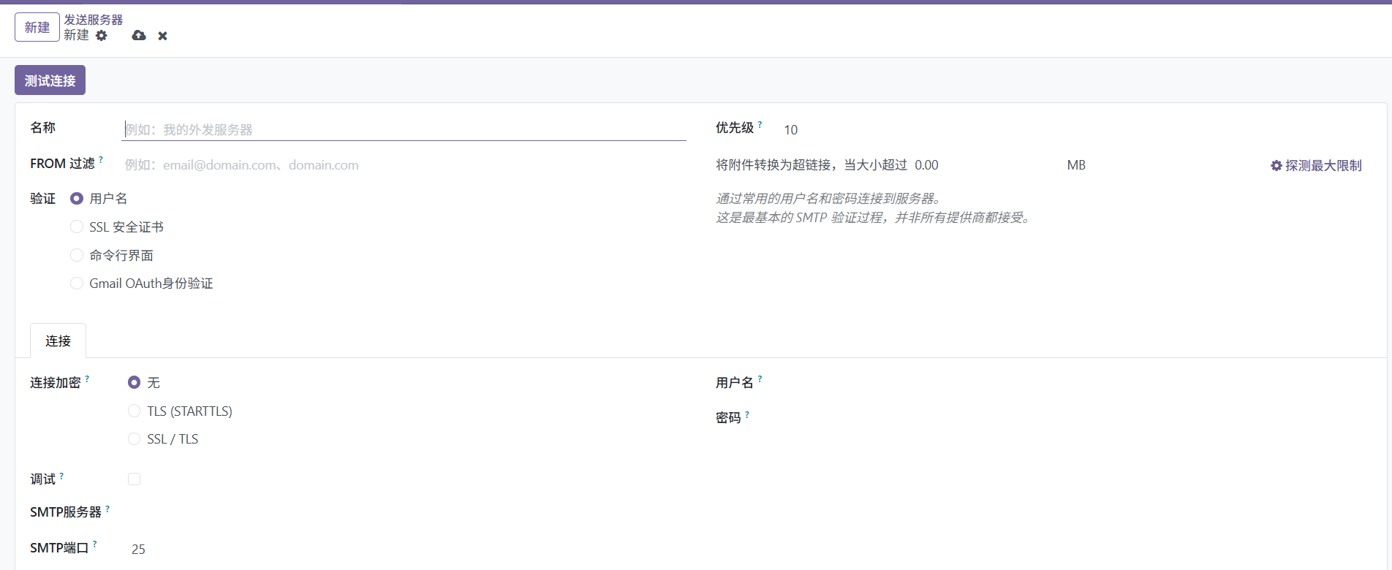Show the FROM 过滤 help tooltip icon

[101, 159]
